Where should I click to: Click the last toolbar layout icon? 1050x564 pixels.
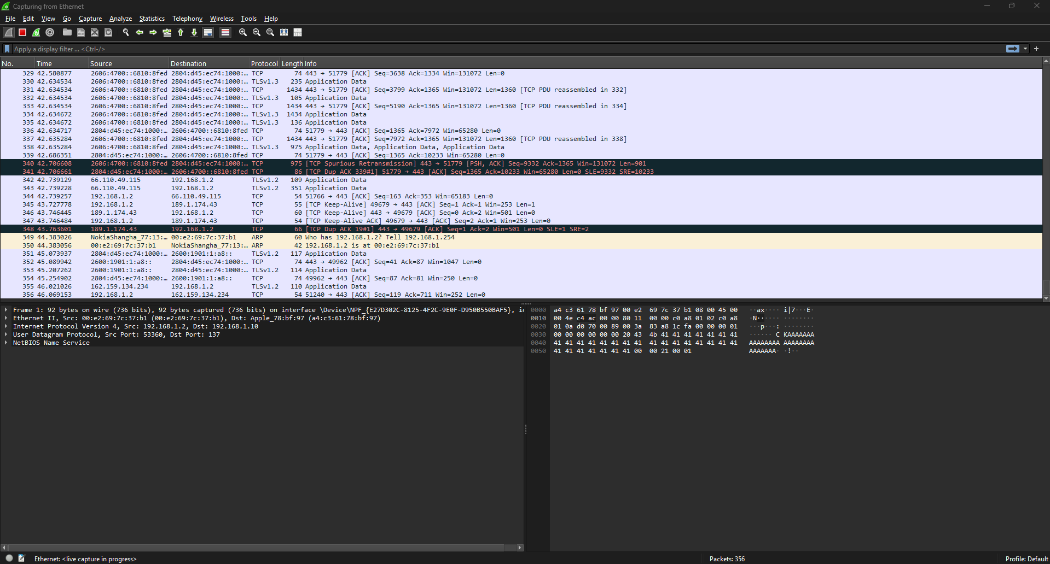click(298, 33)
